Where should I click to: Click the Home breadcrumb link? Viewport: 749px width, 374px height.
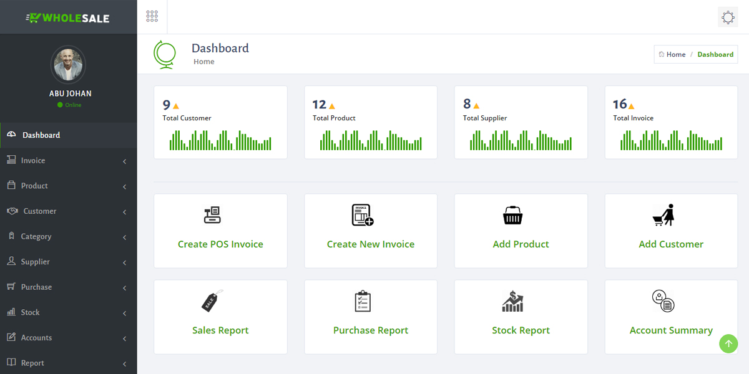pyautogui.click(x=675, y=55)
